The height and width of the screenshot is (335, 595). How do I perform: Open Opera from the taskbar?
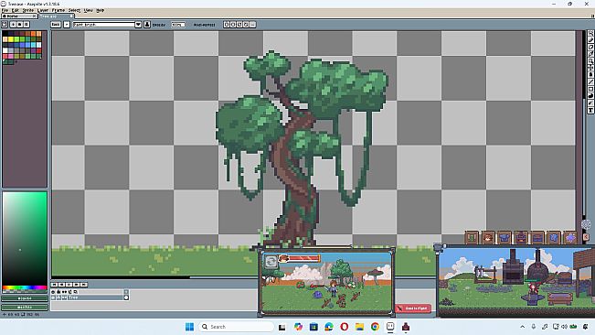(345, 327)
